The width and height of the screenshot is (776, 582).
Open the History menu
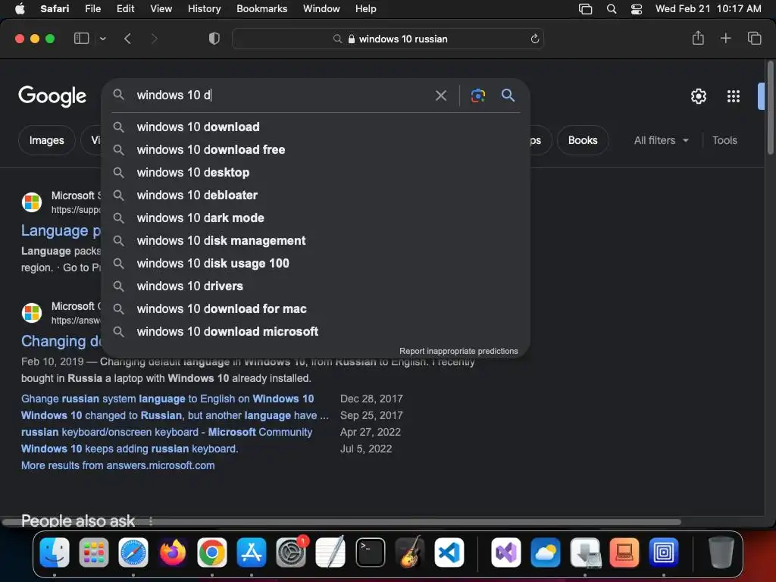(x=204, y=9)
